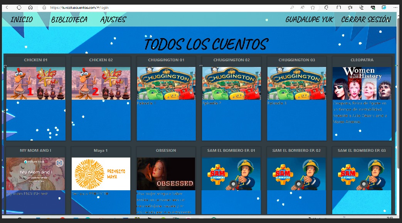Select the CHUGGINGTON 03 card title
The height and width of the screenshot is (223, 402).
click(x=297, y=60)
